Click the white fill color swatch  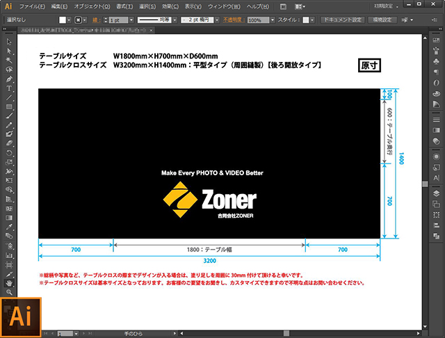[63, 20]
